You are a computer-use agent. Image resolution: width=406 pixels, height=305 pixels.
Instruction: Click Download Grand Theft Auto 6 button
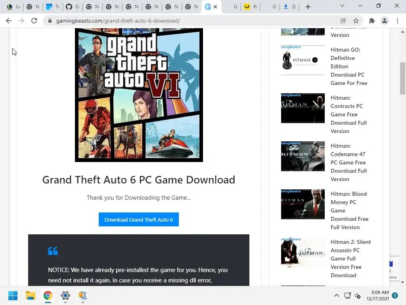pos(138,220)
